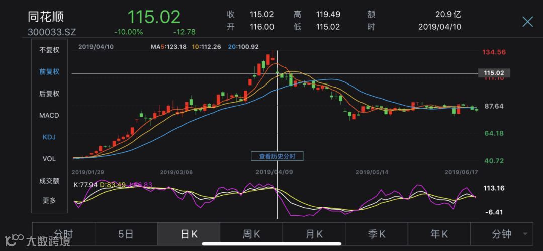Click the header date 2019/04/10

click(x=440, y=27)
